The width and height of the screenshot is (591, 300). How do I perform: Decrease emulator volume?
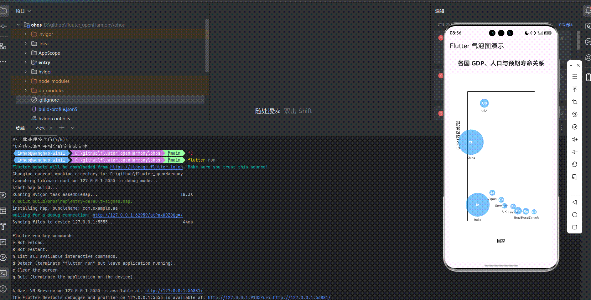point(575,152)
